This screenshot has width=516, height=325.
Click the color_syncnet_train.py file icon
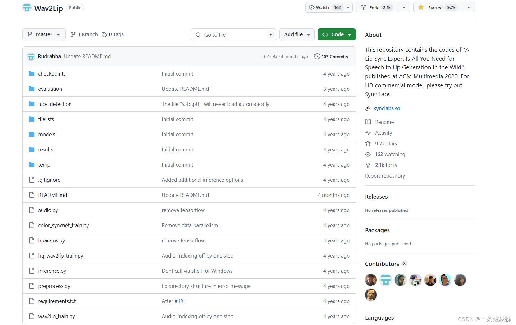coord(31,225)
